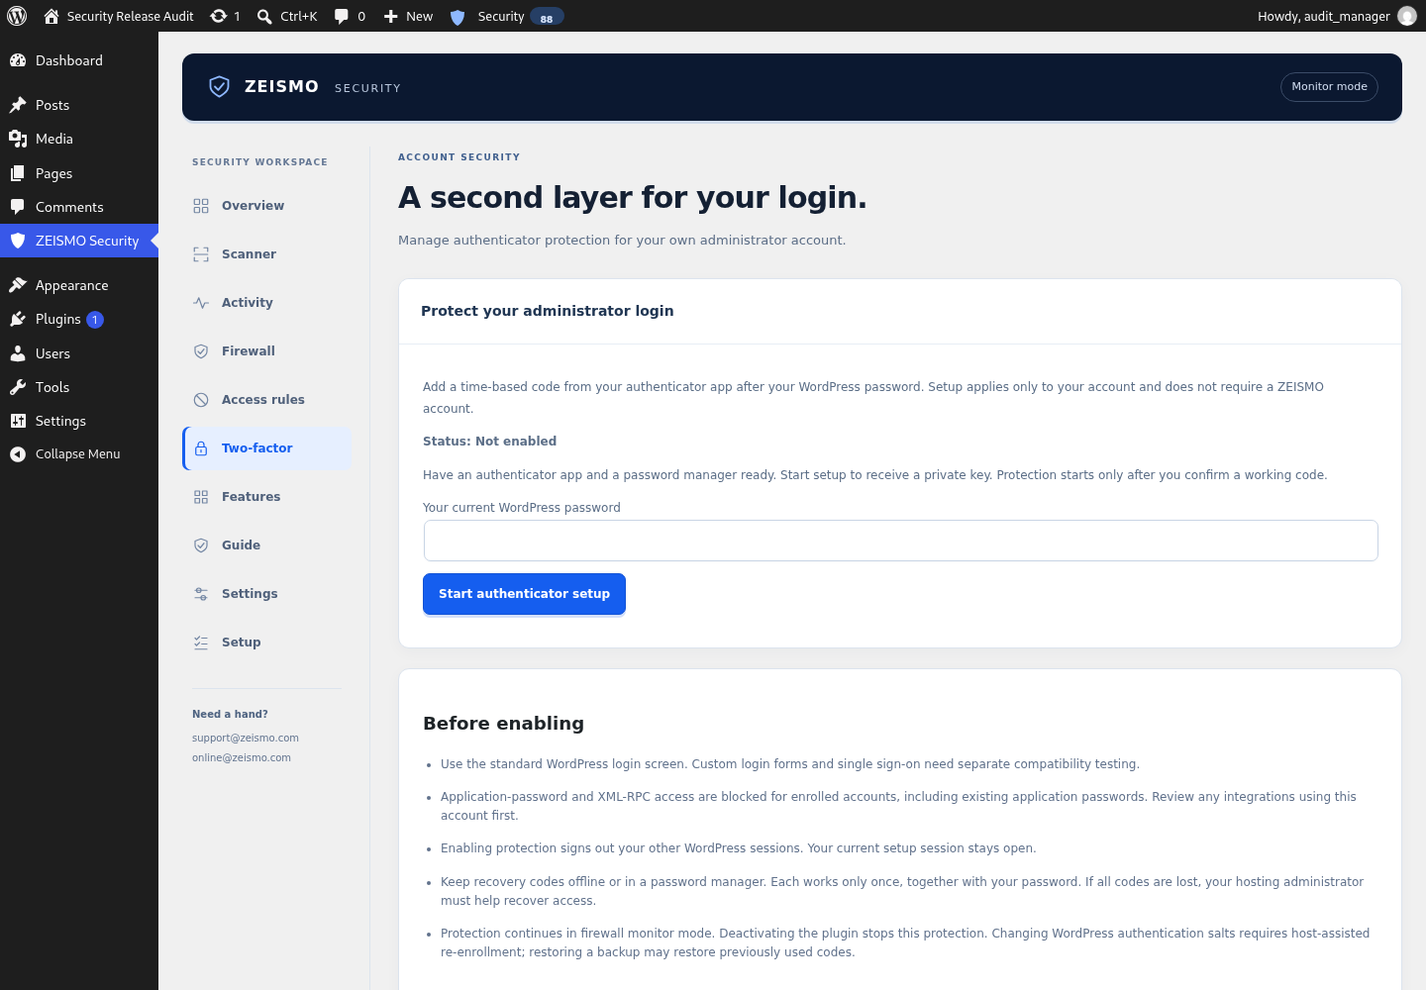Click the Posts pin icon
1426x990 pixels.
pyautogui.click(x=18, y=105)
